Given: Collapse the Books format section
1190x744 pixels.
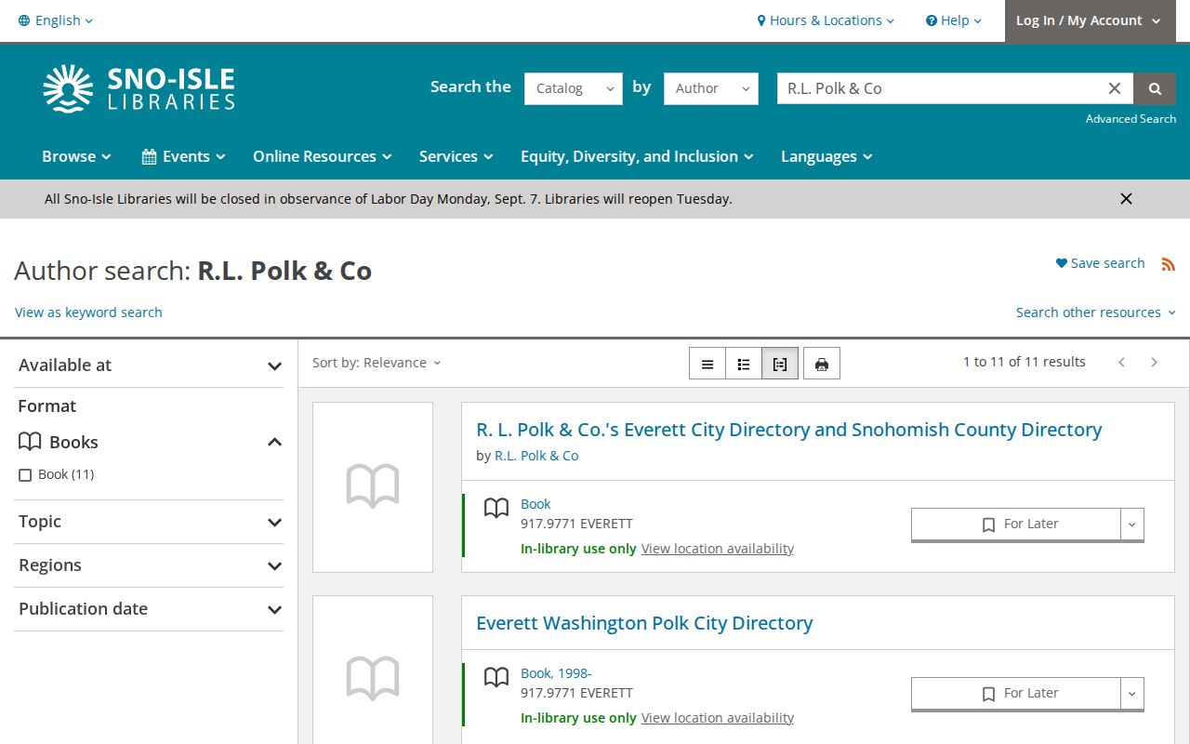Looking at the screenshot, I should [149, 442].
